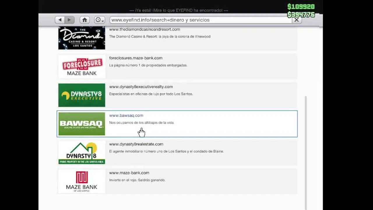The image size is (373, 210).
Task: Open the browsing history clock dropdown
Action: click(99, 20)
